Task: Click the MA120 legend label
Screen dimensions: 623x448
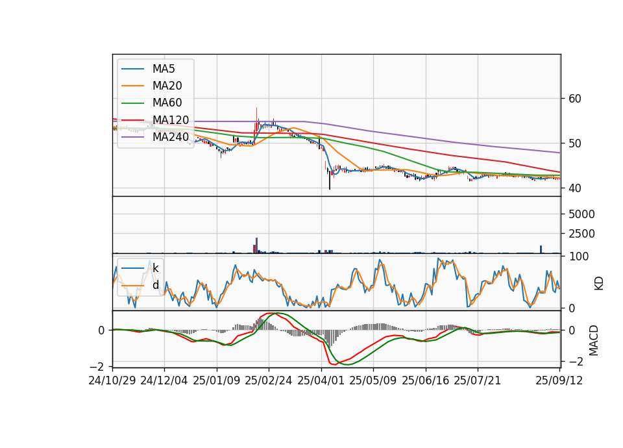Action: pyautogui.click(x=171, y=120)
